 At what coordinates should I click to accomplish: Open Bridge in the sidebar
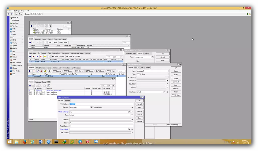(14, 29)
